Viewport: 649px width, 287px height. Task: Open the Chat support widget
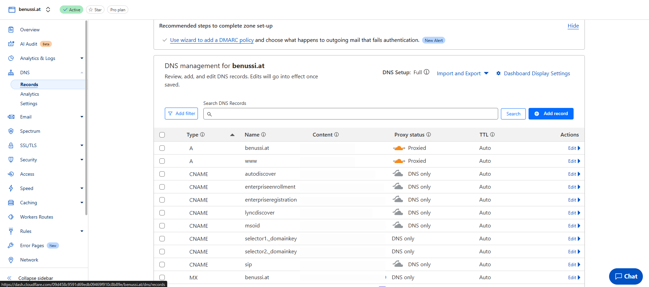[626, 276]
